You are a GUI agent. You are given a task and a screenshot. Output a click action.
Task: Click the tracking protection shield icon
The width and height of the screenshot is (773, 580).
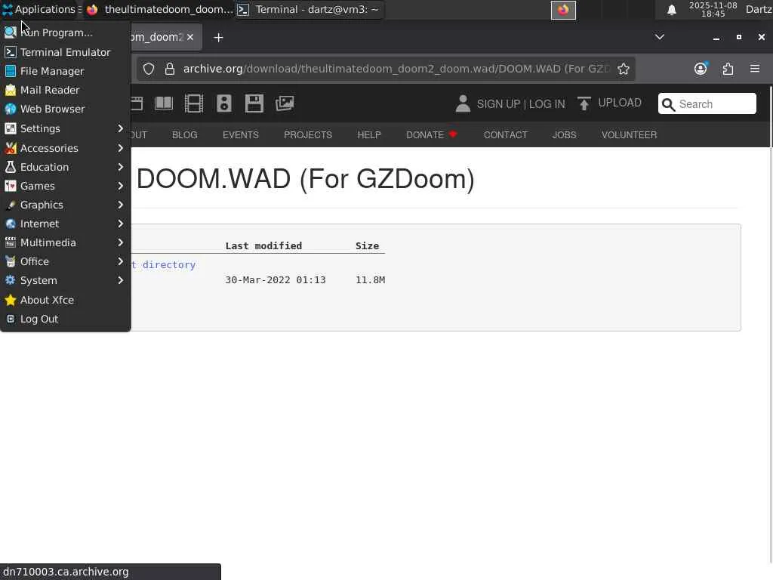click(x=149, y=69)
